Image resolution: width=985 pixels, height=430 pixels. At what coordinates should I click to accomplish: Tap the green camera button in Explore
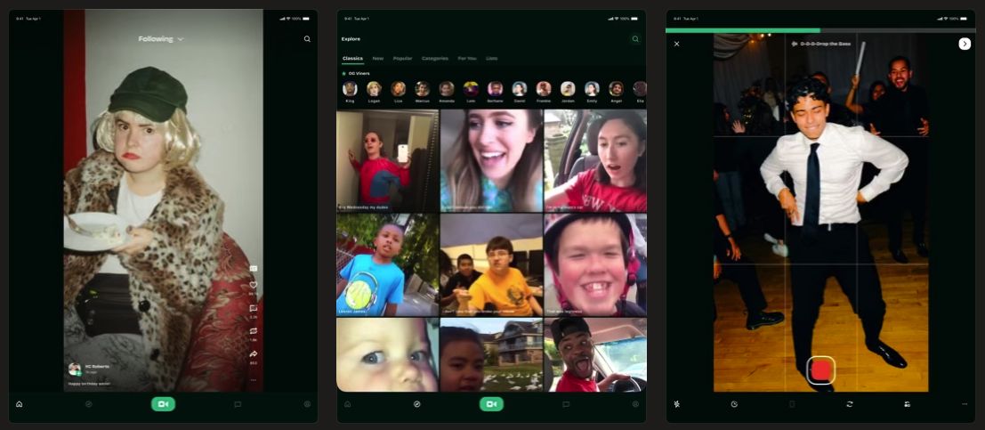pos(491,404)
